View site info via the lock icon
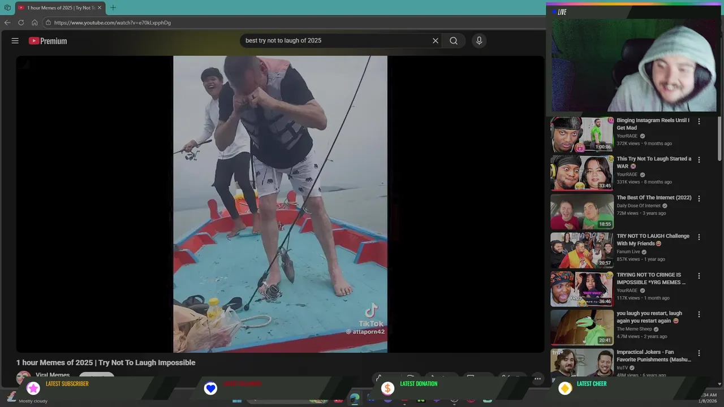724x407 pixels. tap(48, 23)
